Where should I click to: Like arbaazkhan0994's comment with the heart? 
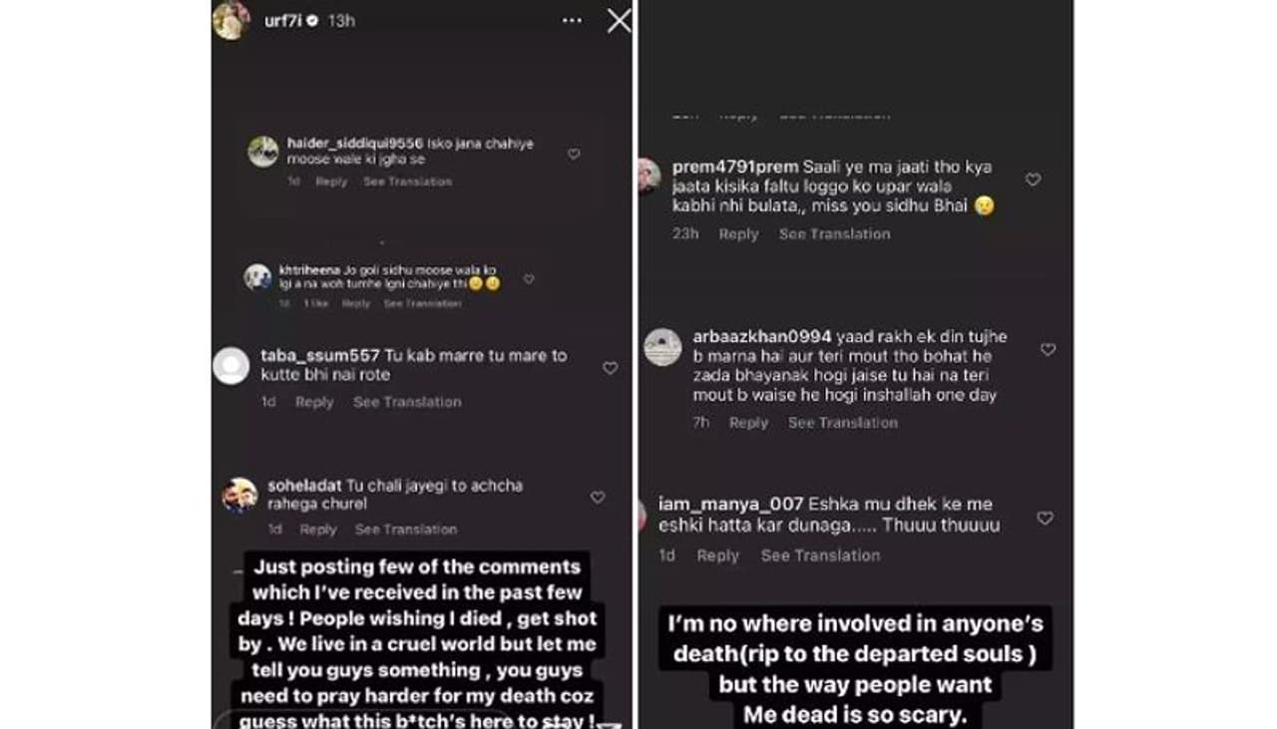point(1048,350)
